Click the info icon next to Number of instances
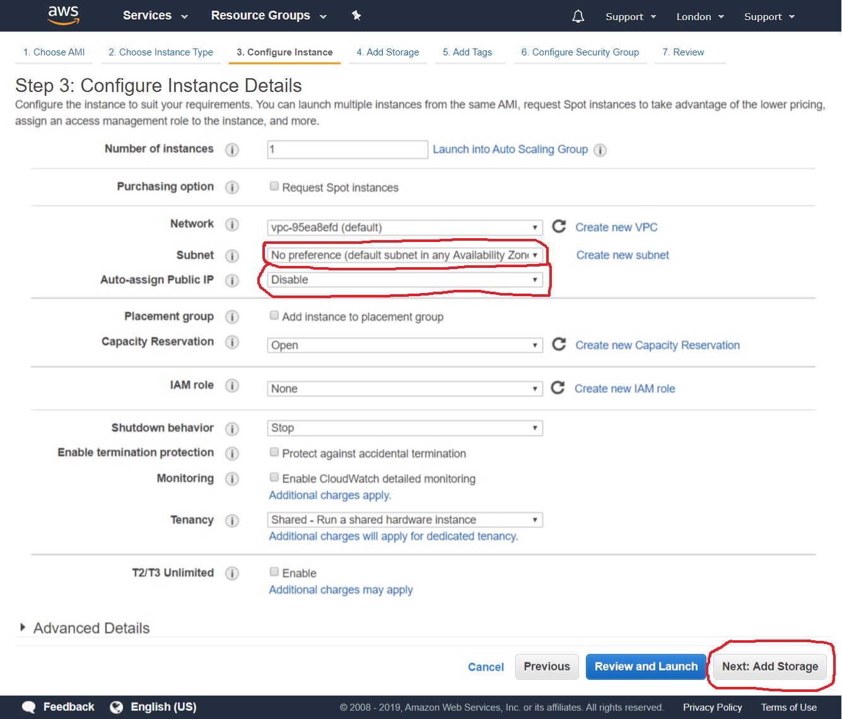Image resolution: width=842 pixels, height=719 pixels. coord(232,150)
